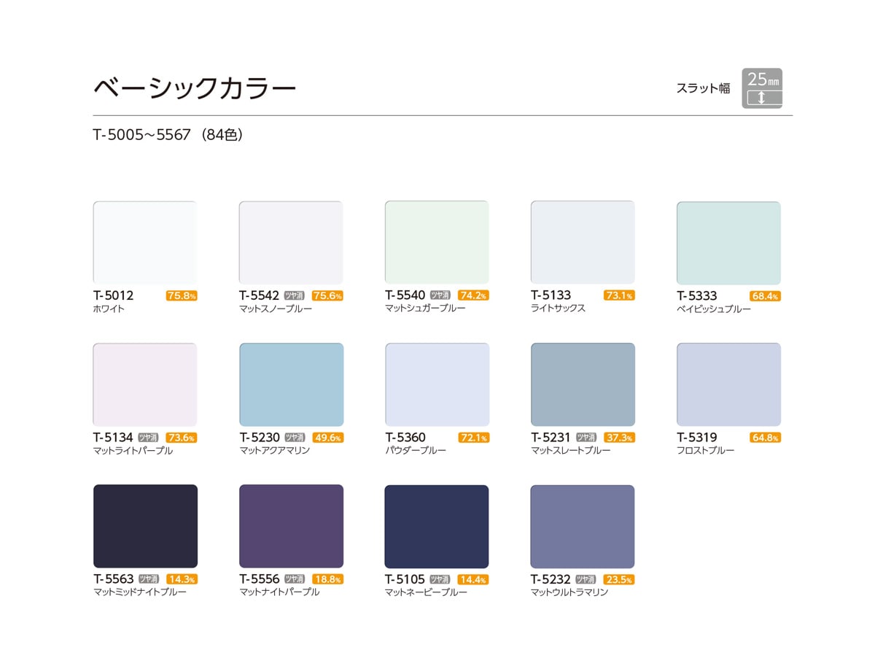Click the 37.3% badge for T-5231
The image size is (875, 650).
[619, 438]
